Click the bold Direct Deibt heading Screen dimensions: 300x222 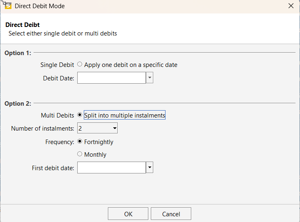[x=22, y=25]
